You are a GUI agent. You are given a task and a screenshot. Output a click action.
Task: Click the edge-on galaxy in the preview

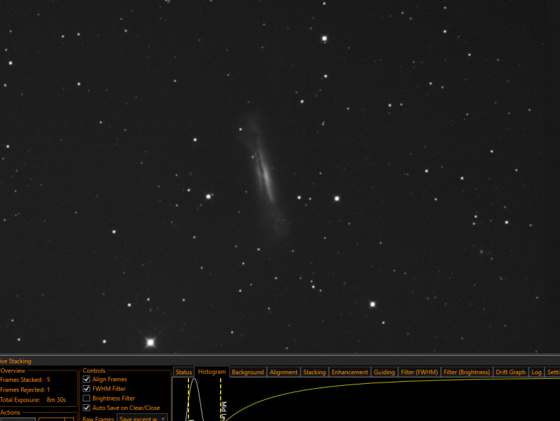265,174
